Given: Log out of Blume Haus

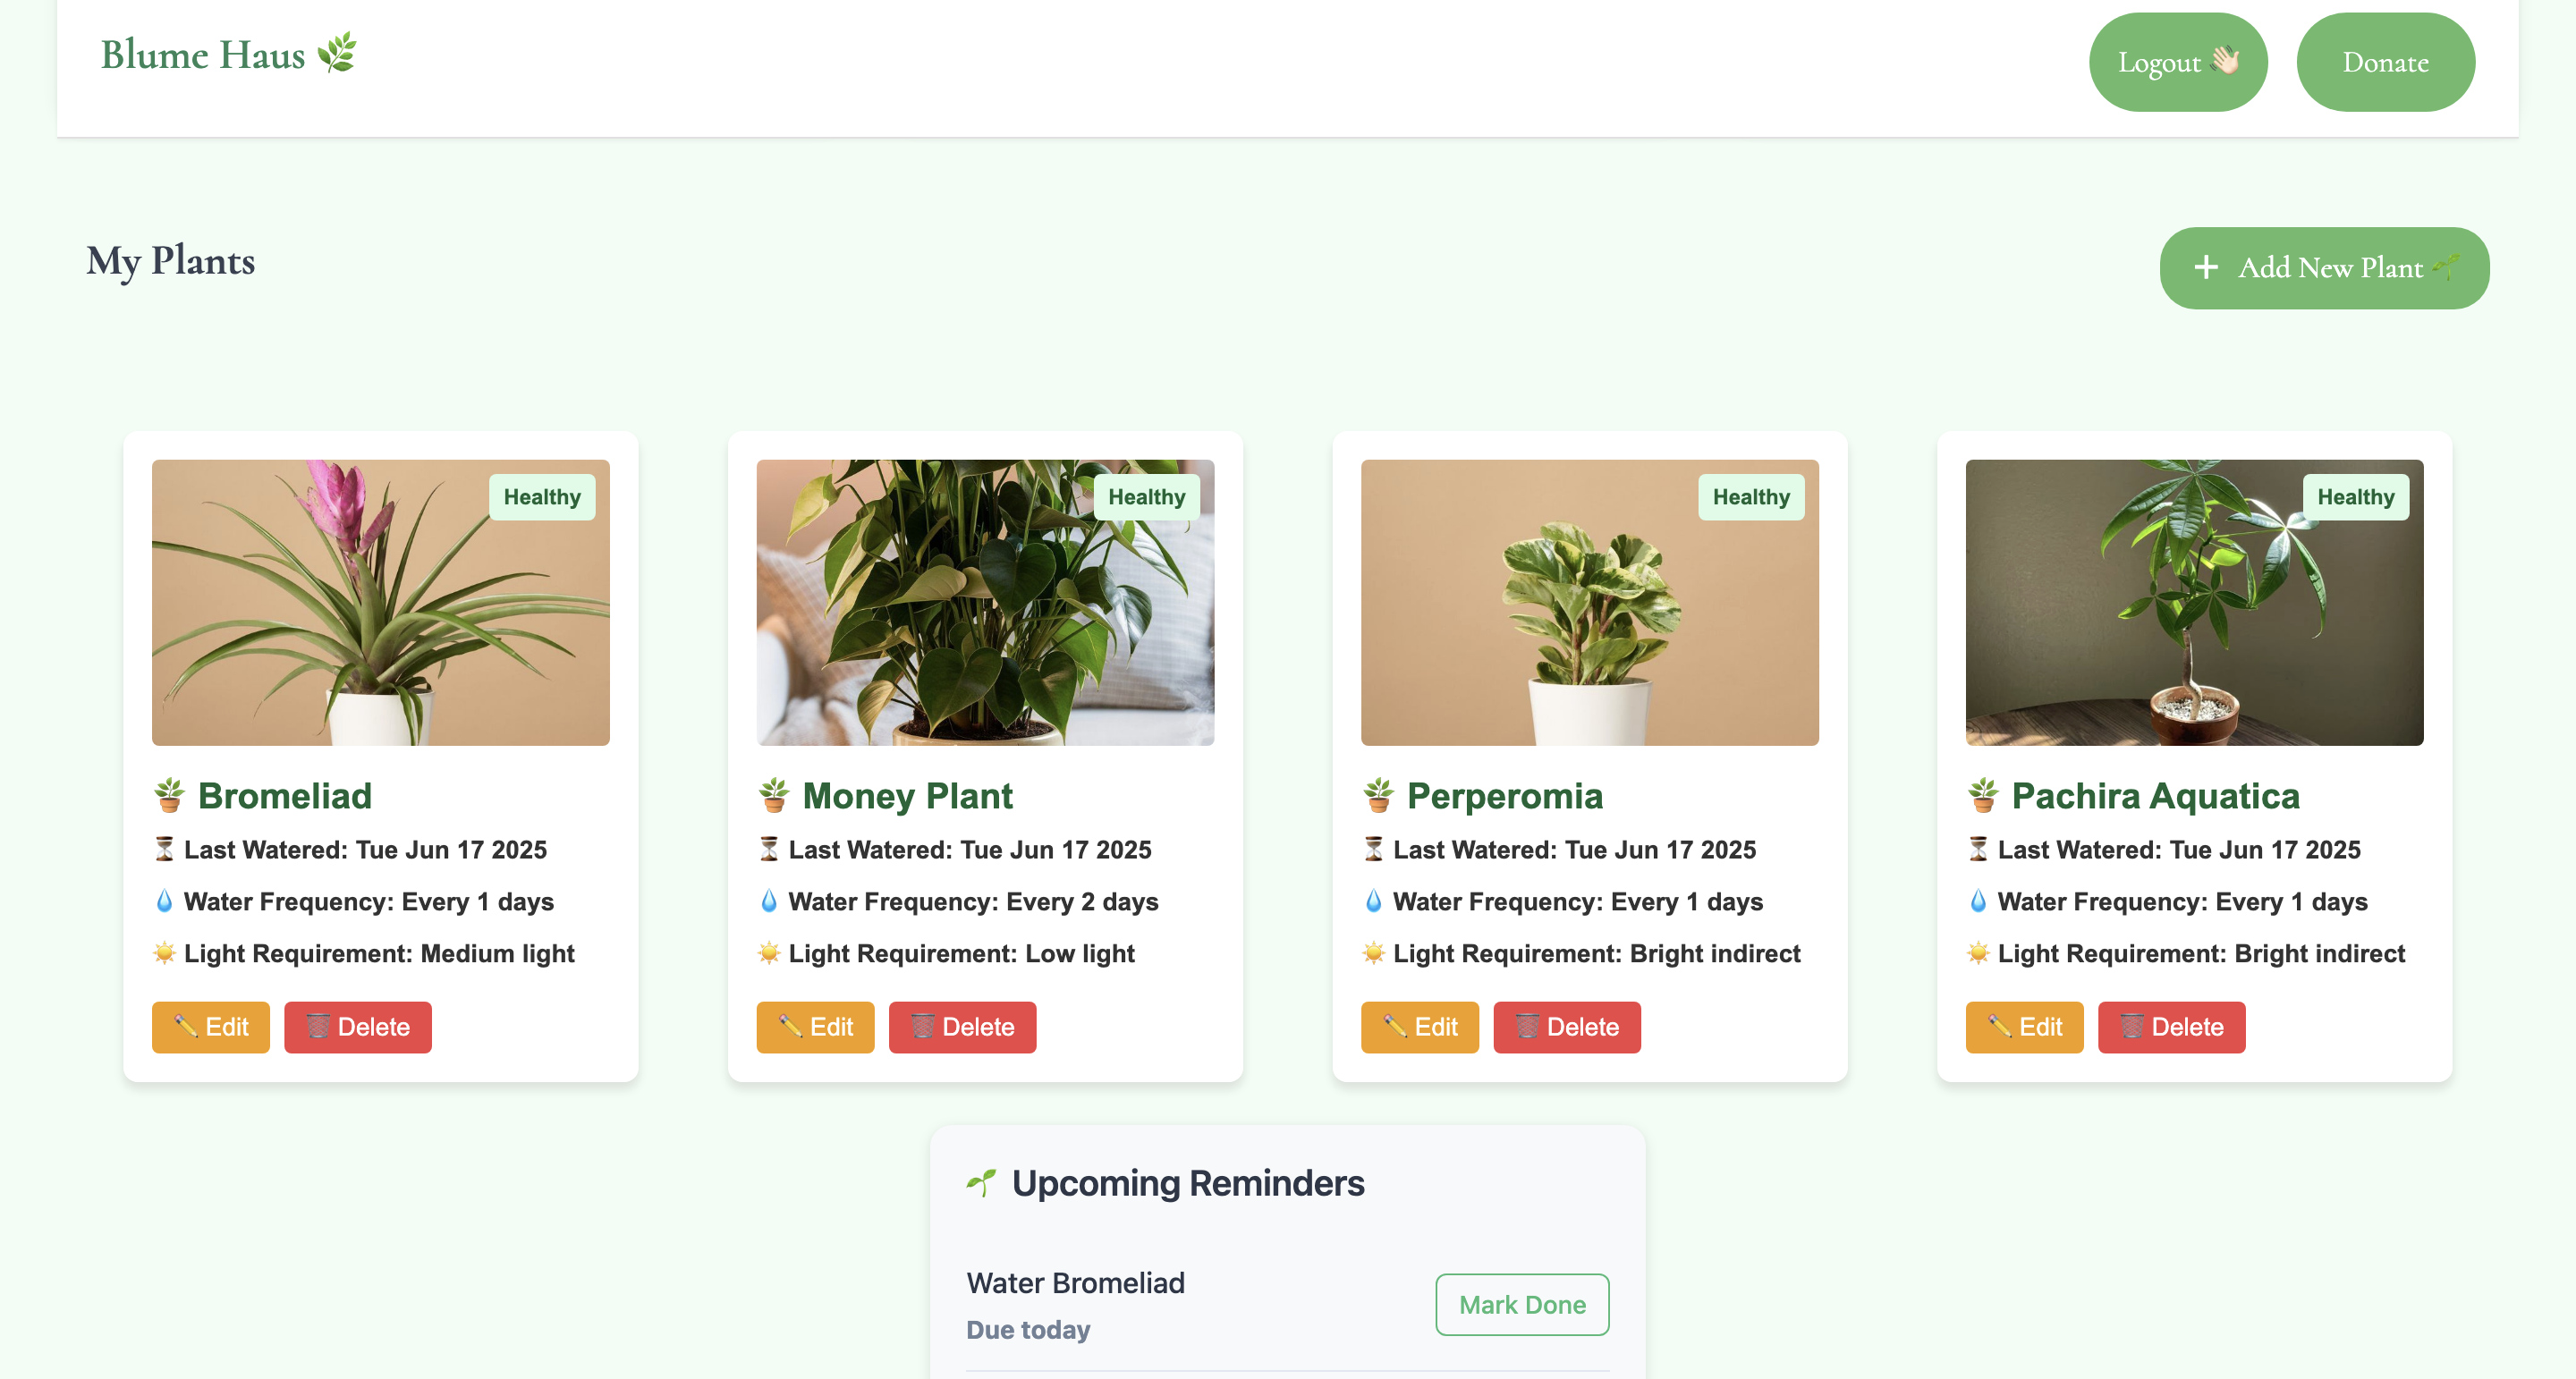Looking at the screenshot, I should coord(2177,62).
